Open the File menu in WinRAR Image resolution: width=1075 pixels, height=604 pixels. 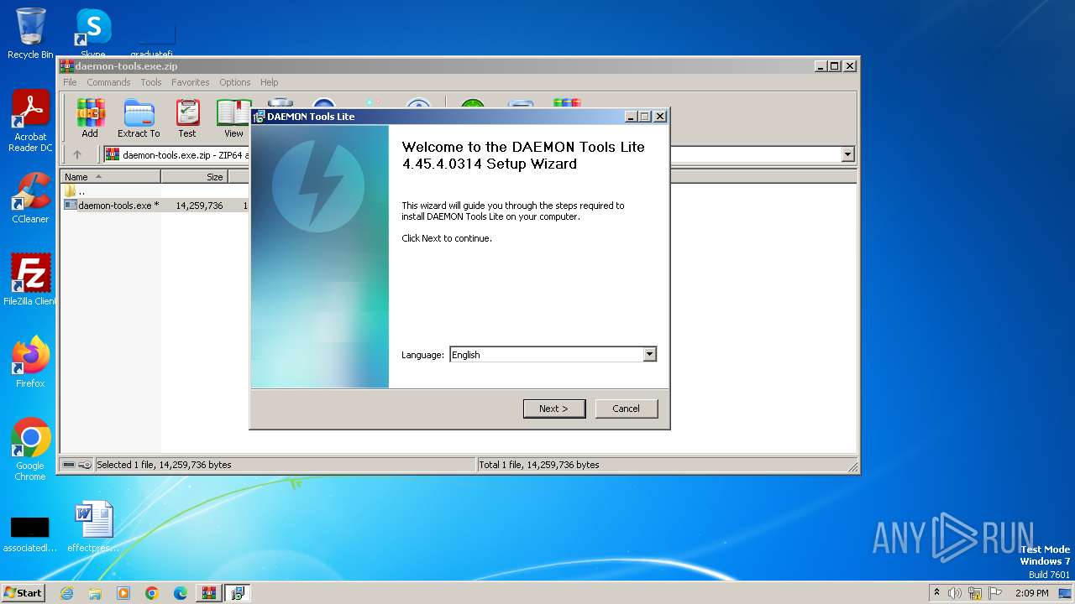(70, 82)
